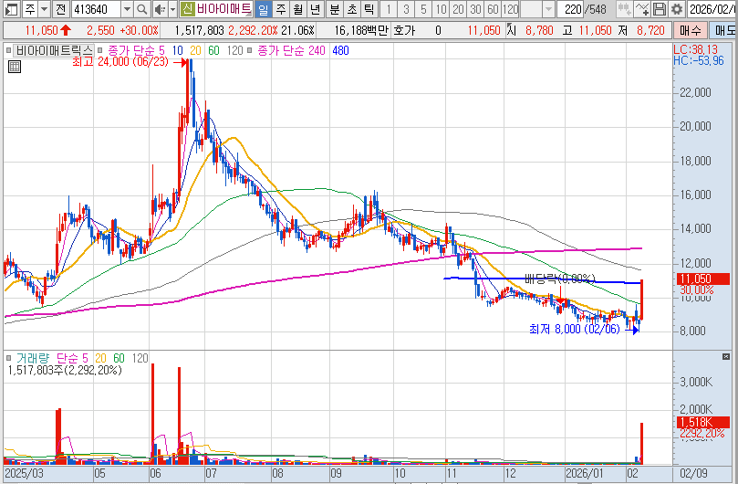The height and width of the screenshot is (484, 738).
Task: Open the 주 market type dropdown arrow
Action: 44,9
